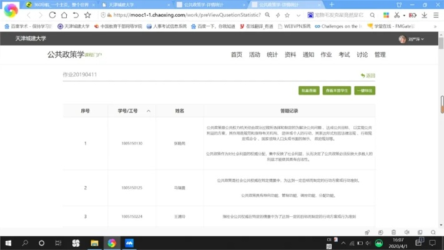Click the taskbar search magnifier icon
The image size is (444, 250).
[x=26, y=242]
